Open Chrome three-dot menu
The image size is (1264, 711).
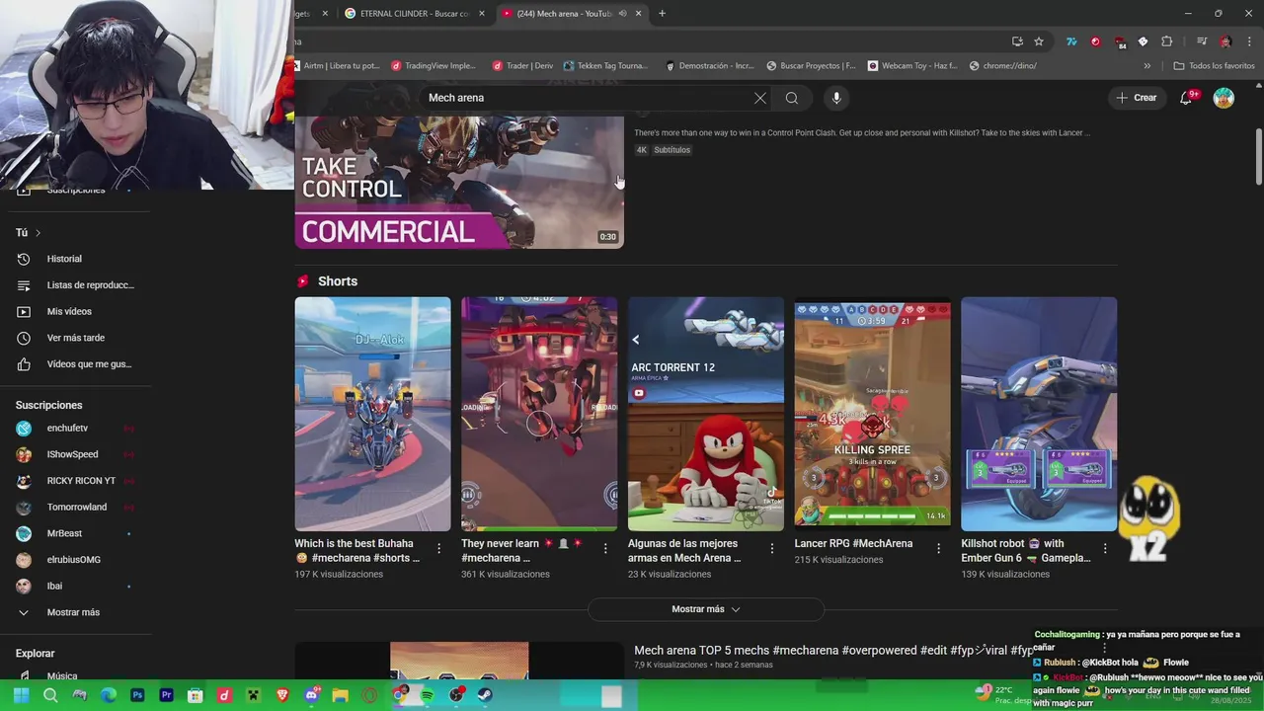[x=1248, y=41]
